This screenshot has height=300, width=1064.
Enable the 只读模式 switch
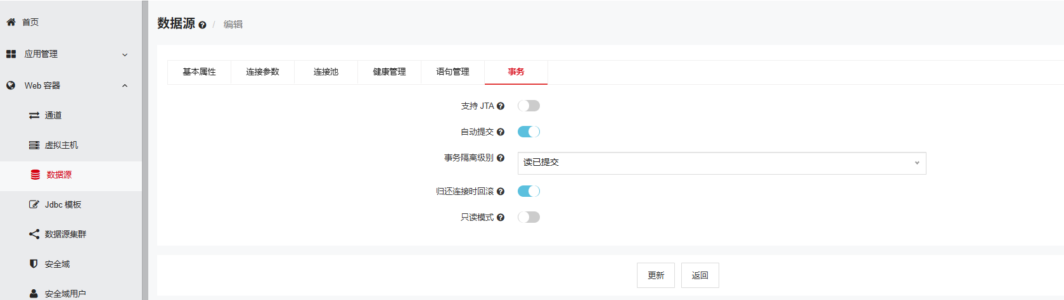click(529, 217)
